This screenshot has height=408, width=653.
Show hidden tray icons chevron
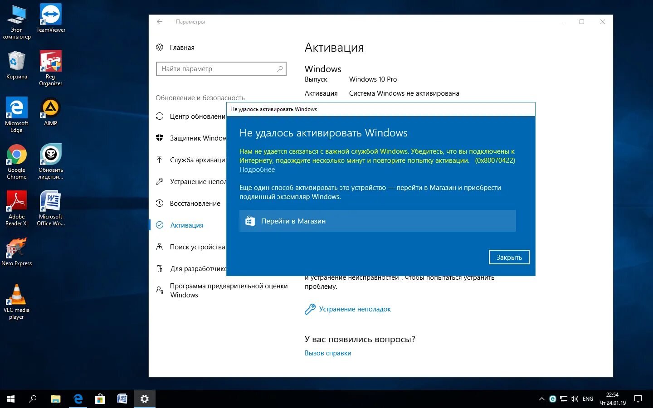pos(541,399)
